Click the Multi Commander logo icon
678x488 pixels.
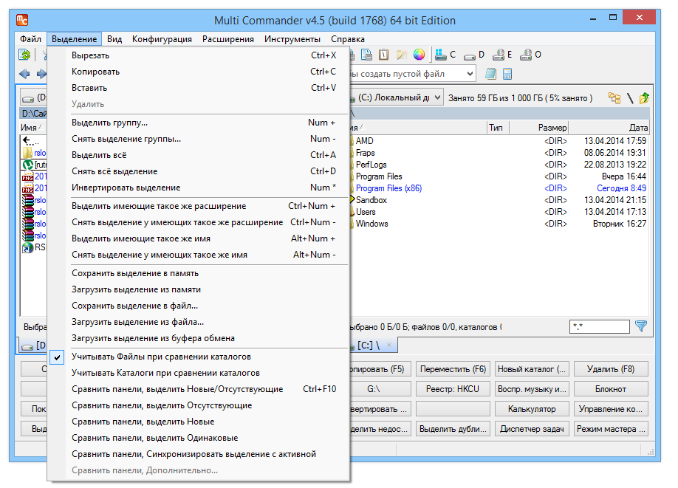click(x=22, y=20)
